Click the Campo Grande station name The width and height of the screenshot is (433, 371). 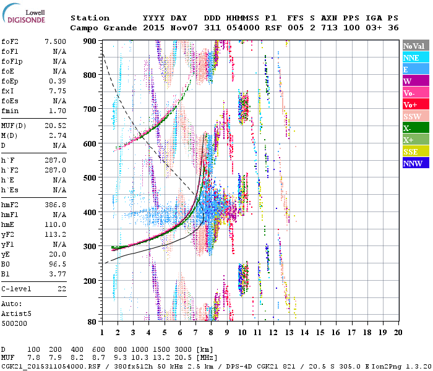[103, 28]
